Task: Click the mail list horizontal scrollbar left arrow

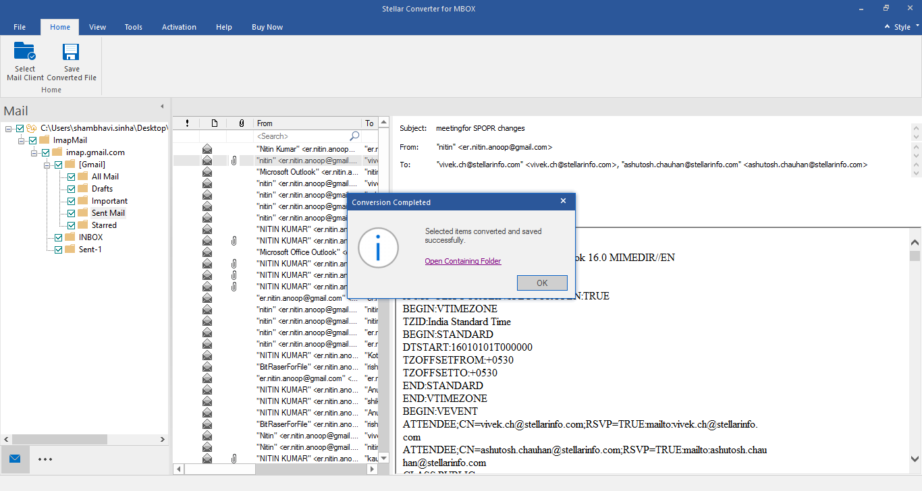Action: [x=178, y=469]
